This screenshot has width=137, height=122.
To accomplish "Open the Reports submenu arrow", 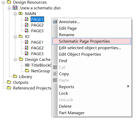I will tap(128, 86).
